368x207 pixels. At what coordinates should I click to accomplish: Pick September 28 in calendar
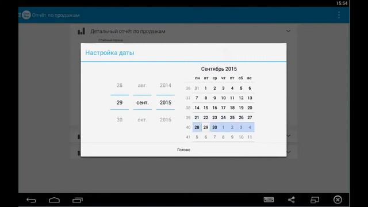197,127
